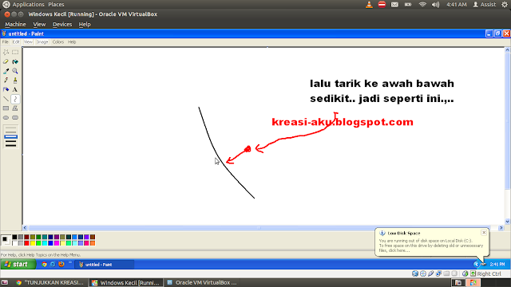511x287 pixels.
Task: Open Paint's Colors menu
Action: (x=58, y=42)
